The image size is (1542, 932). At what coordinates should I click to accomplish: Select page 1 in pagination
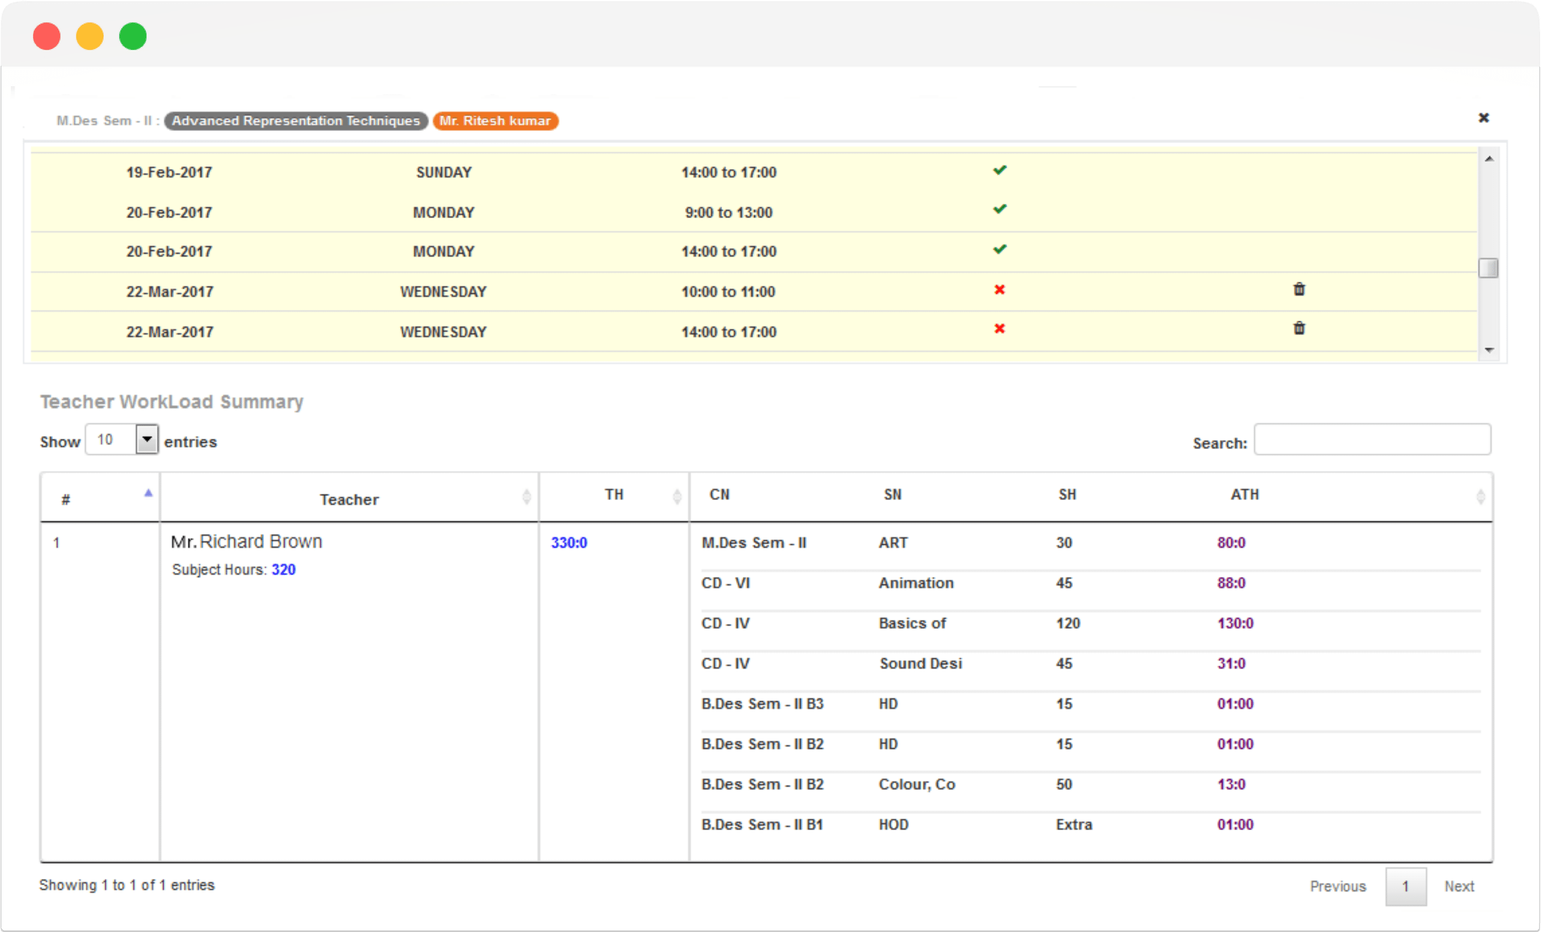click(x=1406, y=887)
